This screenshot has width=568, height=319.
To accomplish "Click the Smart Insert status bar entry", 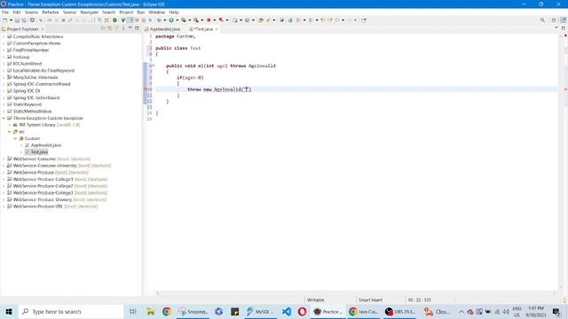I will [x=370, y=300].
